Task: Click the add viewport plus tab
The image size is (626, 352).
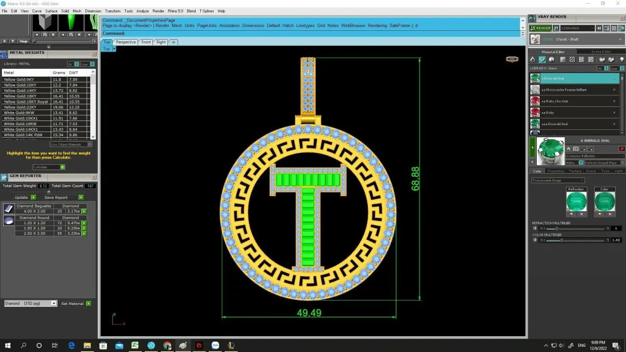Action: 173,42
